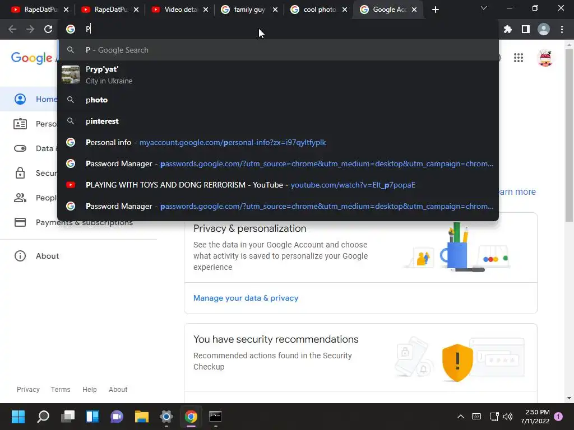Click the People & sharing sidebar icon
This screenshot has height=430, width=574.
[x=20, y=198]
